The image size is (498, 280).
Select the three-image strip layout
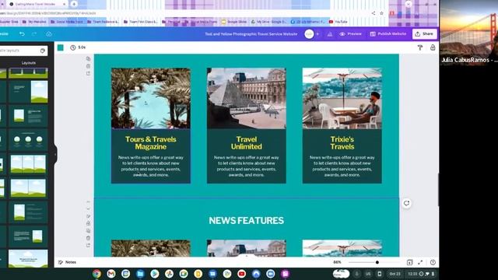coord(28,164)
